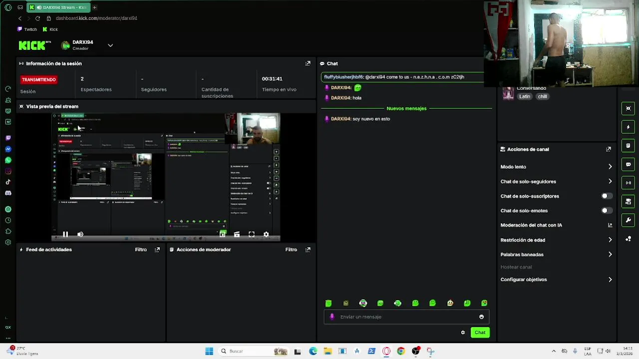639x359 pixels.
Task: Insert the emote just before the last in the row
Action: (x=467, y=303)
